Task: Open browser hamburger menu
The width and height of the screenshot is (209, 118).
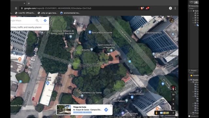Action: coord(175,8)
